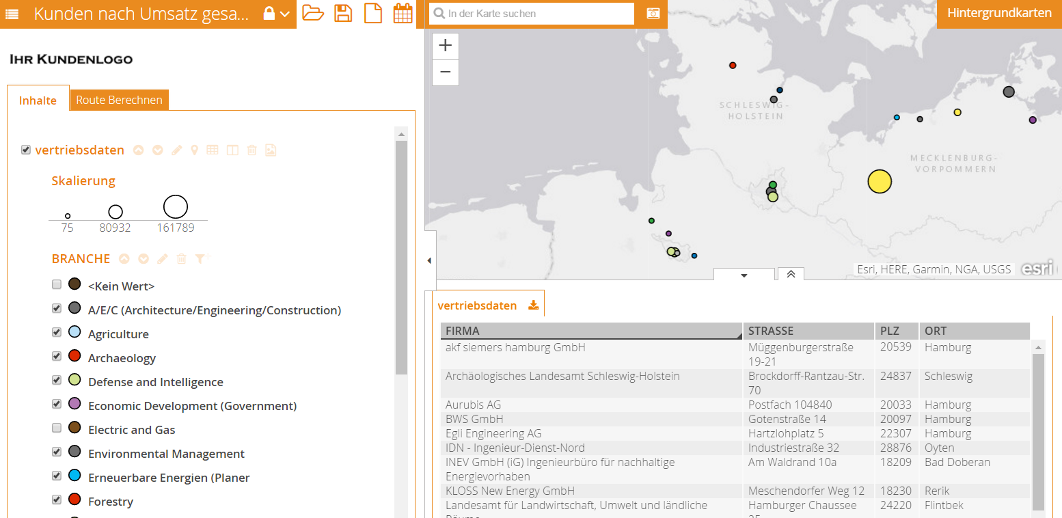1062x518 pixels.
Task: Open the calendar icon in the header
Action: click(x=403, y=13)
